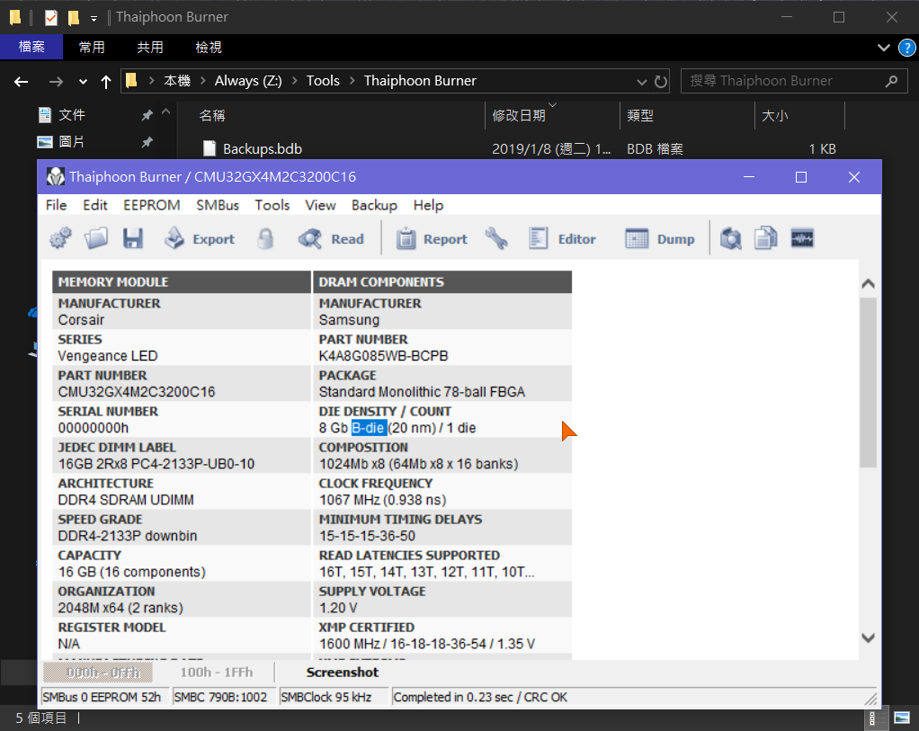
Task: Click Always (Z:) in the address breadcrumb
Action: tap(248, 81)
